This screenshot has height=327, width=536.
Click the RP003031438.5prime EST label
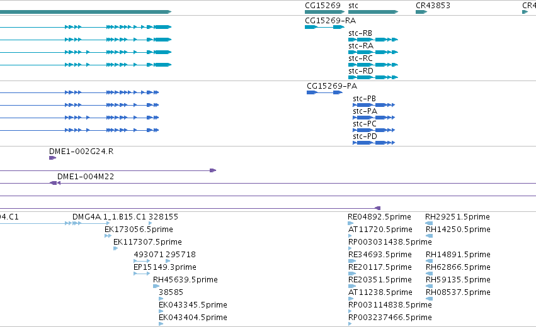[390, 242]
